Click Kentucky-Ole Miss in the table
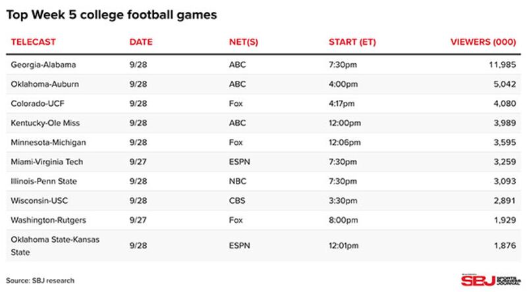This screenshot has height=292, width=527. tap(45, 123)
